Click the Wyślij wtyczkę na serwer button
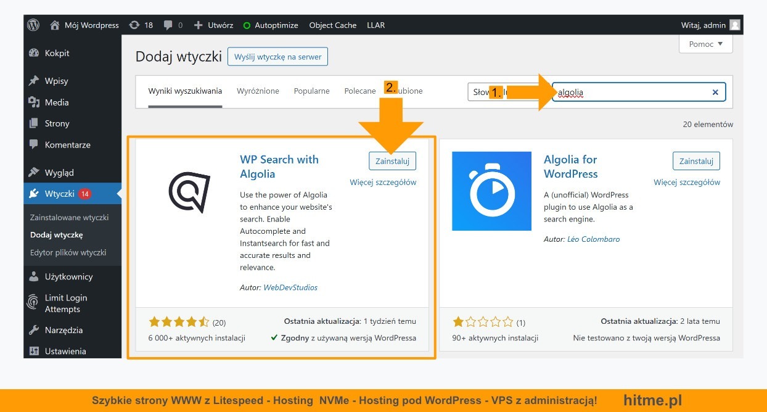Viewport: 767px width, 412px height. [x=277, y=57]
